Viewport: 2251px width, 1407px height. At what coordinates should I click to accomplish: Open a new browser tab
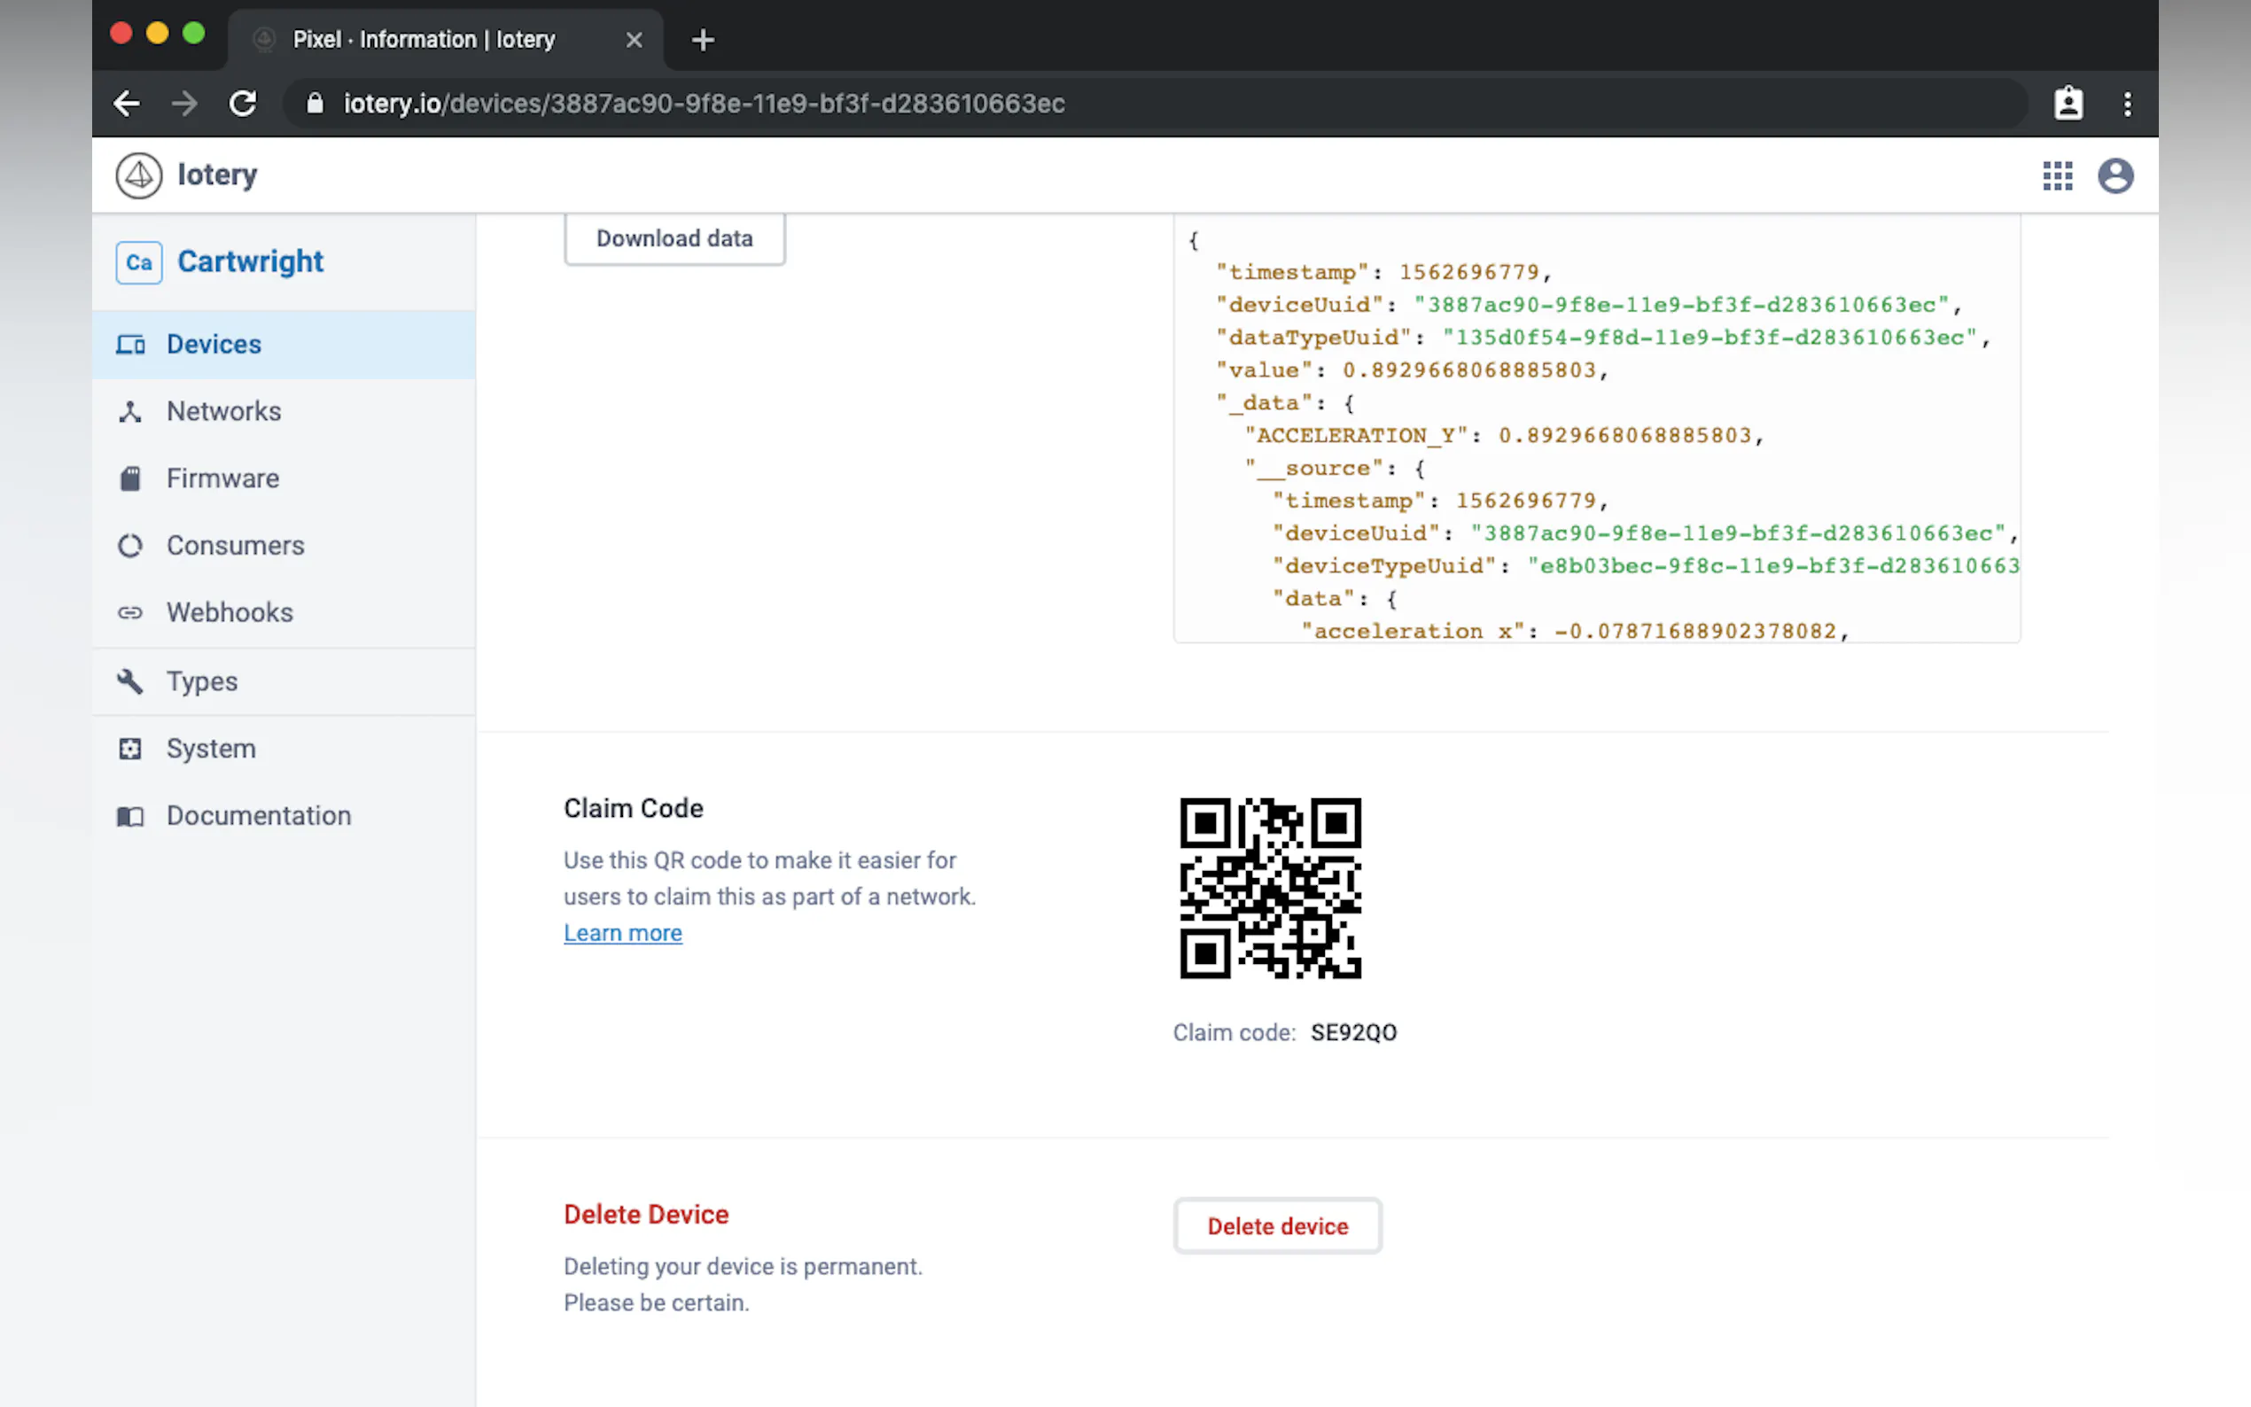point(704,39)
